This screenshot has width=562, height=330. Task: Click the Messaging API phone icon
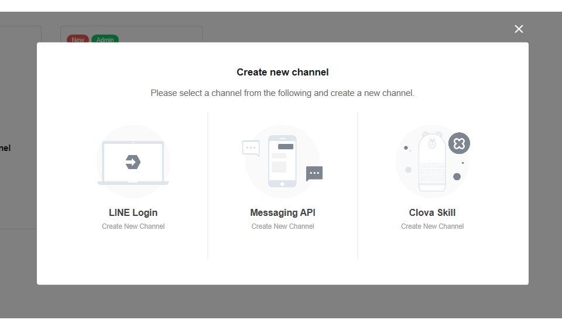coord(282,161)
